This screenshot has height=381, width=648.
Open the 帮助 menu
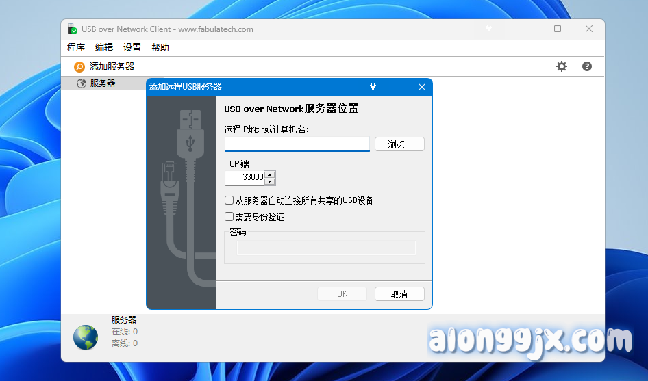[x=160, y=47]
